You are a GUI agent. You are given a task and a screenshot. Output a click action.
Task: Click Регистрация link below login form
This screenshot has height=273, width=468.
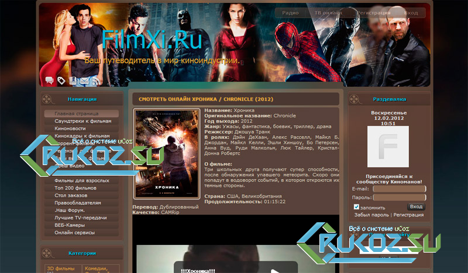(408, 215)
